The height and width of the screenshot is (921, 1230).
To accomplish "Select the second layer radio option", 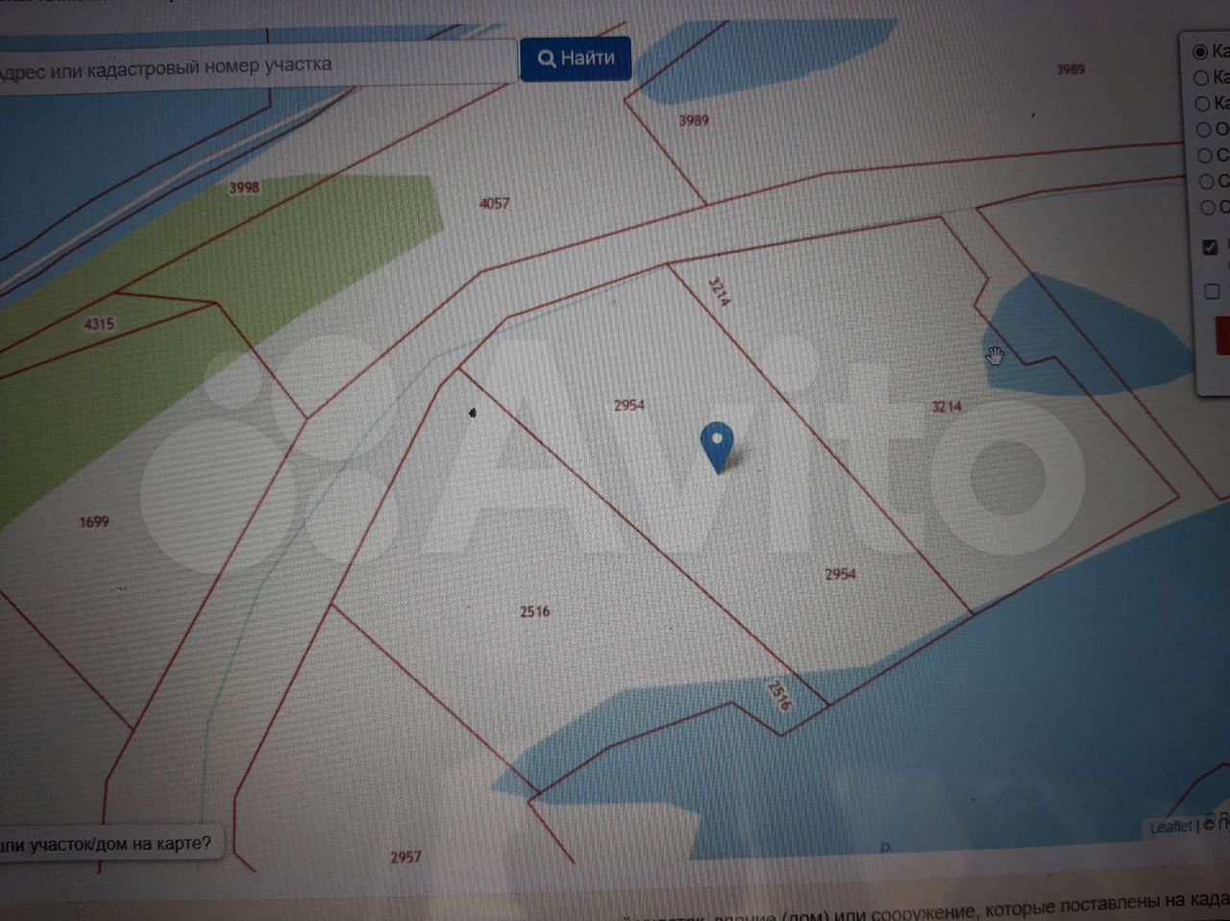I will pyautogui.click(x=1201, y=78).
